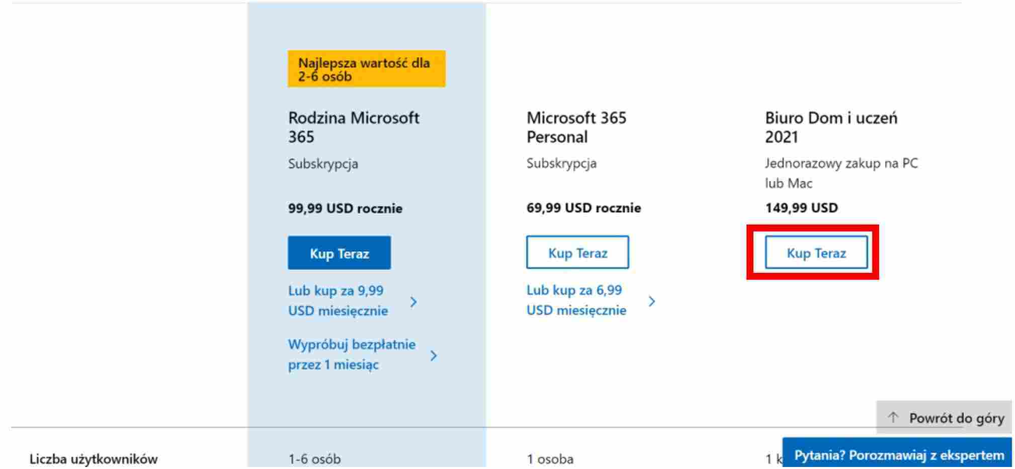Open the 9,99 USD miesięcznie purchase link
This screenshot has width=1015, height=469.
pyautogui.click(x=338, y=300)
